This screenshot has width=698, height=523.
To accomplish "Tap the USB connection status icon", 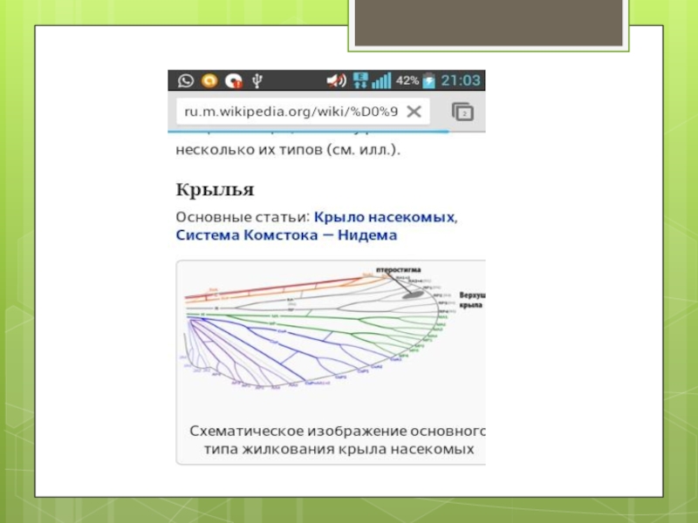I will coord(257,81).
